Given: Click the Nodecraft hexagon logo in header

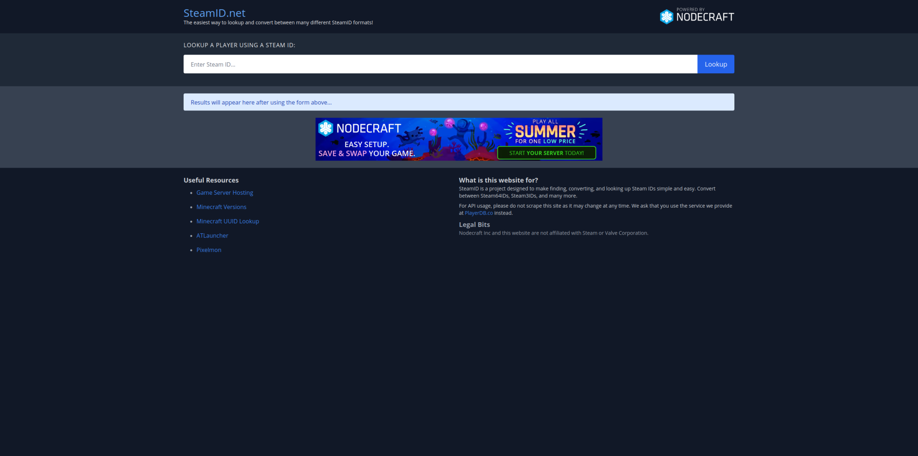Looking at the screenshot, I should click(x=666, y=17).
